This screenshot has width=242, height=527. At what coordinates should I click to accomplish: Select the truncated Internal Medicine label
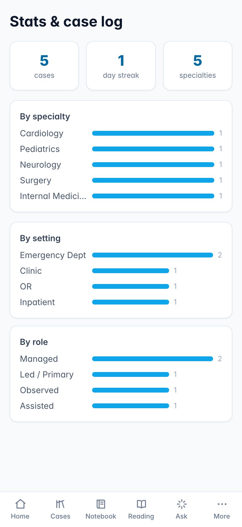pyautogui.click(x=53, y=196)
